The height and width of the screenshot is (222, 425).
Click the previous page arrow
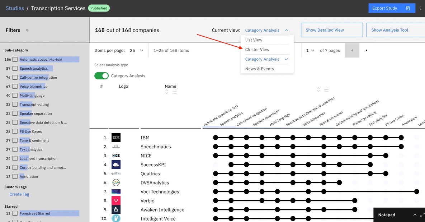352,51
